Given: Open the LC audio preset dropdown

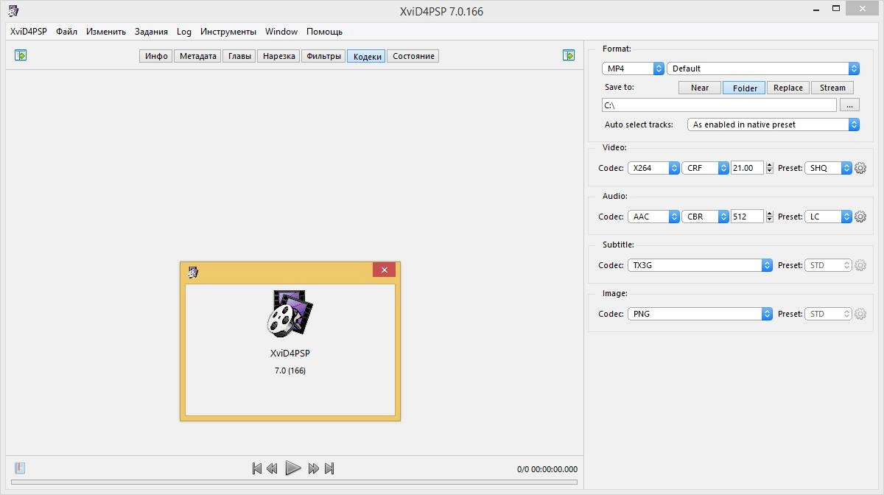Looking at the screenshot, I should 828,217.
